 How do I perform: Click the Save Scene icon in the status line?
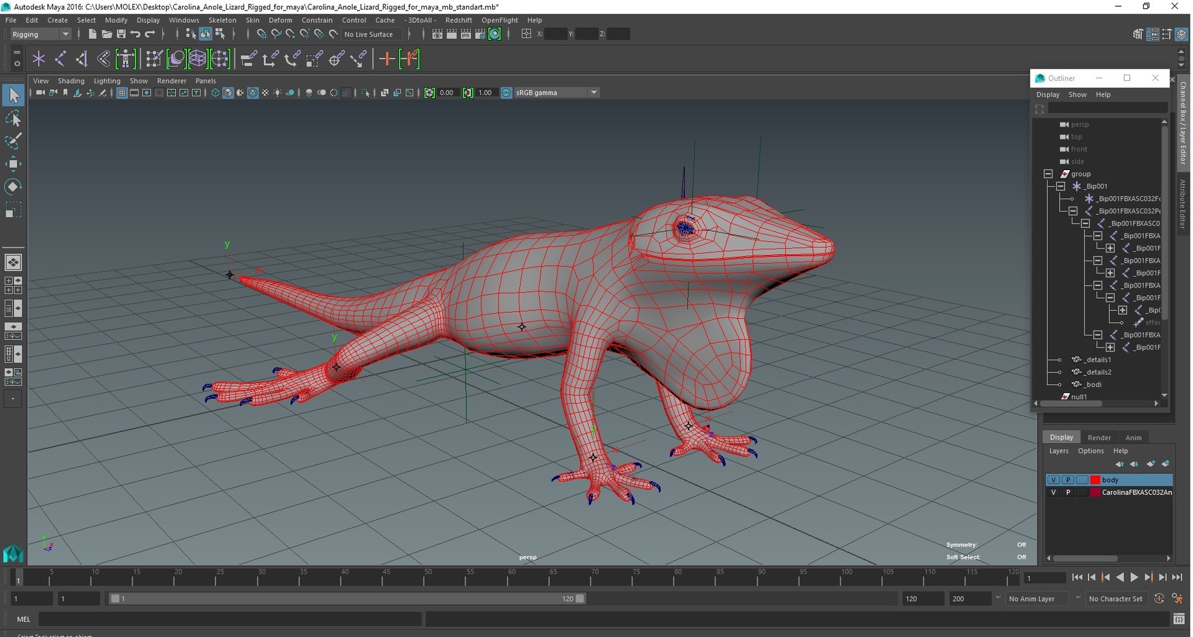pyautogui.click(x=121, y=34)
